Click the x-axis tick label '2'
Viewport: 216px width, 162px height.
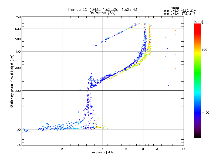pos(62,149)
